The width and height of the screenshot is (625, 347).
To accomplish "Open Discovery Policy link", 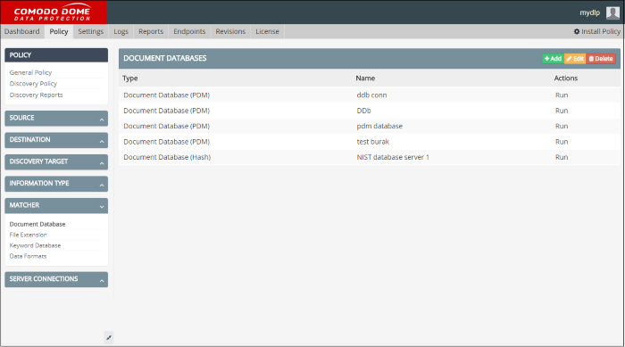I will [x=33, y=84].
